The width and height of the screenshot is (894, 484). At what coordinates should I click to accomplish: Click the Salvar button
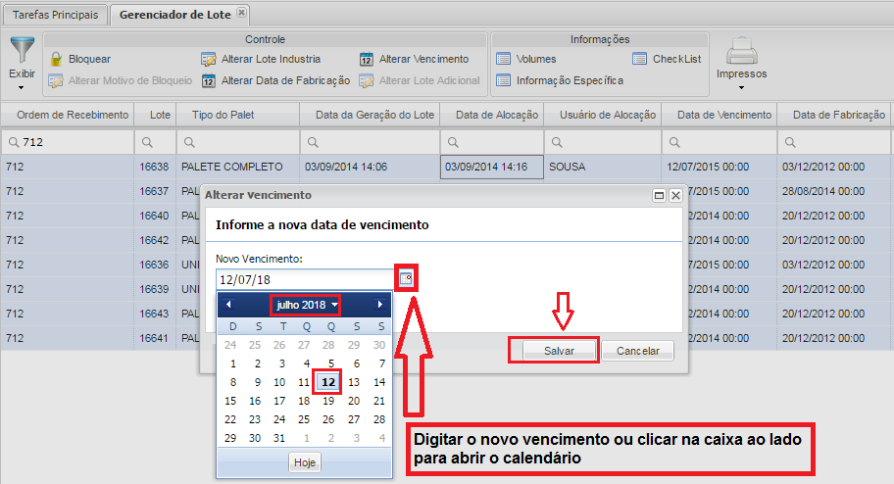pos(559,351)
